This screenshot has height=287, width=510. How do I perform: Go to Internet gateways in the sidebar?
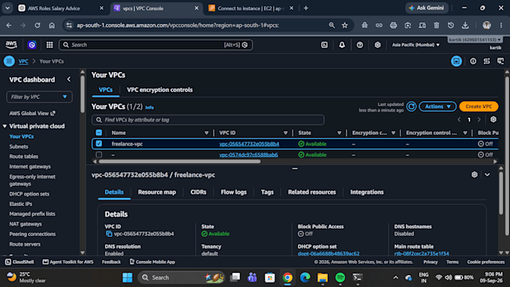click(30, 166)
